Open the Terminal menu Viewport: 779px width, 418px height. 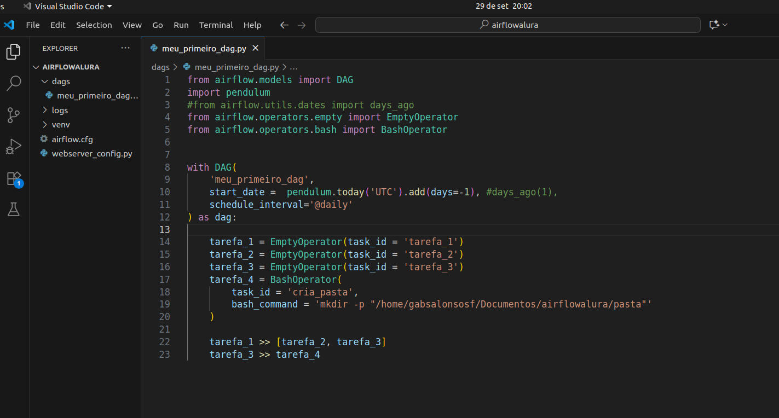click(216, 25)
